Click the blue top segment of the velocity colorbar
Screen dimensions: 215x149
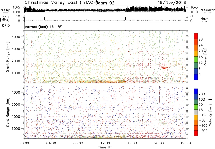point(196,91)
